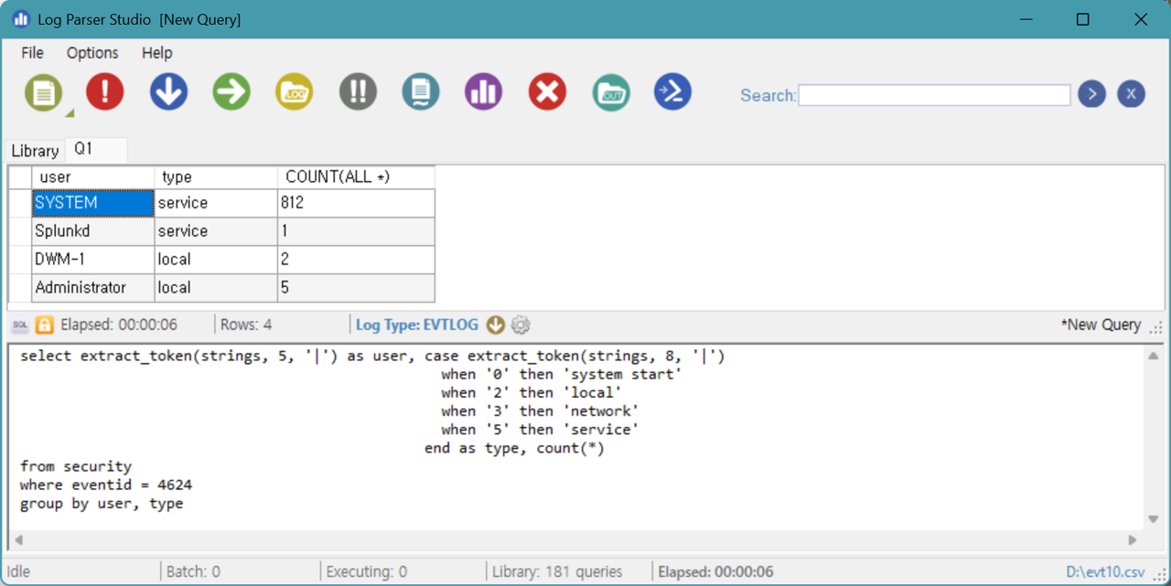Click the log type settings gear
Screen dimensions: 1171x586
(521, 325)
